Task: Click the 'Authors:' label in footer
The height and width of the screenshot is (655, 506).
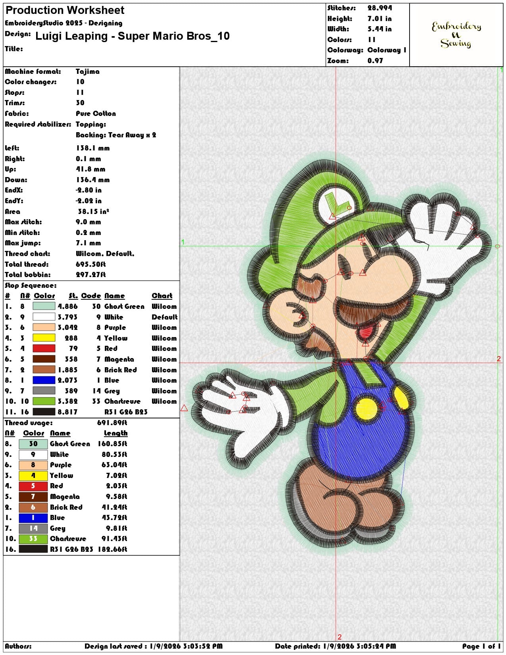Action: point(18,646)
